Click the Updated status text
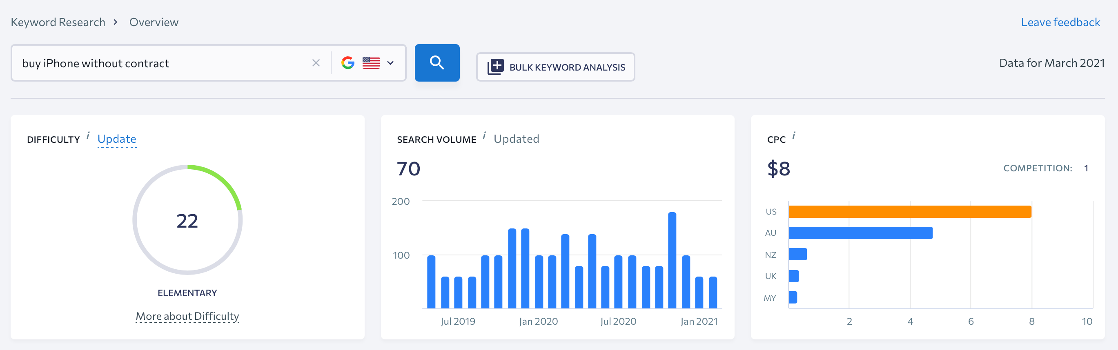 [517, 139]
